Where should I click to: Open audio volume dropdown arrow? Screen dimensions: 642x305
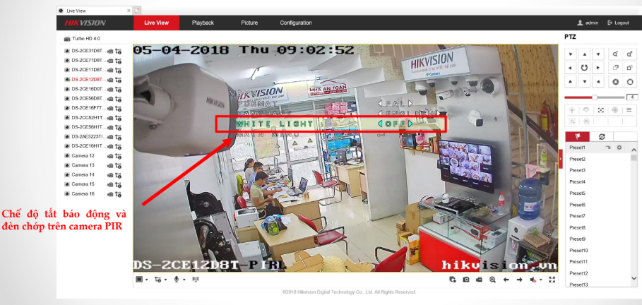(541, 280)
